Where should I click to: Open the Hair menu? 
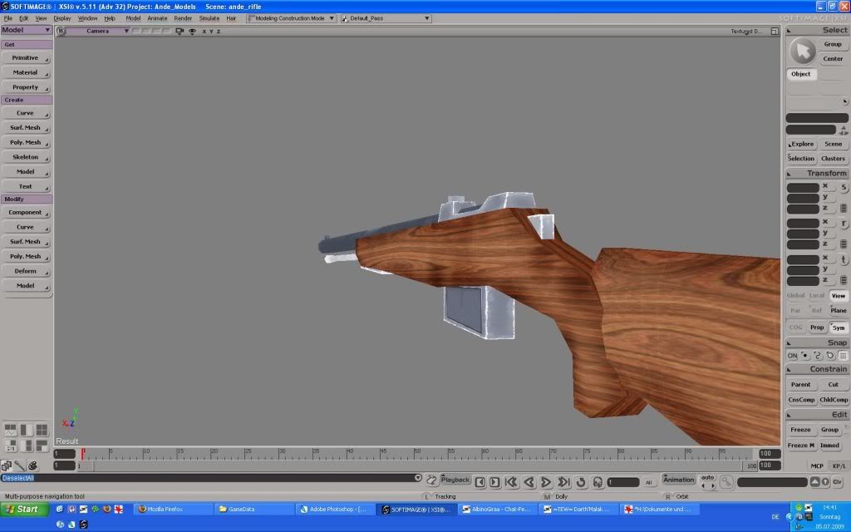[x=231, y=18]
